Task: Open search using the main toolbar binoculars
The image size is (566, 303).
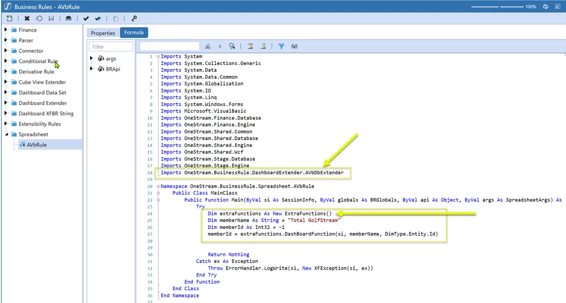Action: [x=68, y=19]
